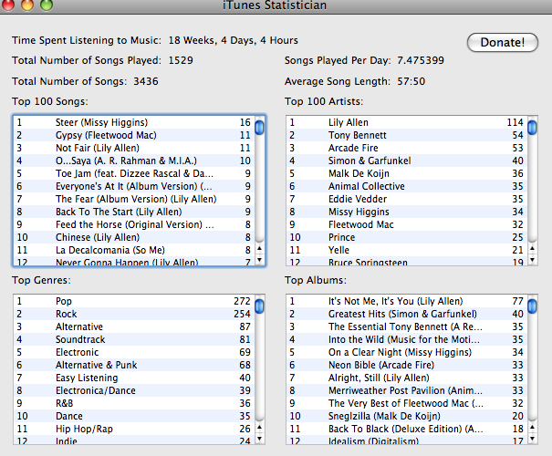This screenshot has height=456, width=552.
Task: Select song row Steer (Missy Higgins)
Action: pyautogui.click(x=134, y=122)
